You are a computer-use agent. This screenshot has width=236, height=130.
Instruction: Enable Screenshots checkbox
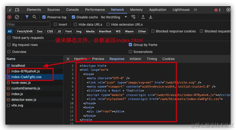point(130,52)
